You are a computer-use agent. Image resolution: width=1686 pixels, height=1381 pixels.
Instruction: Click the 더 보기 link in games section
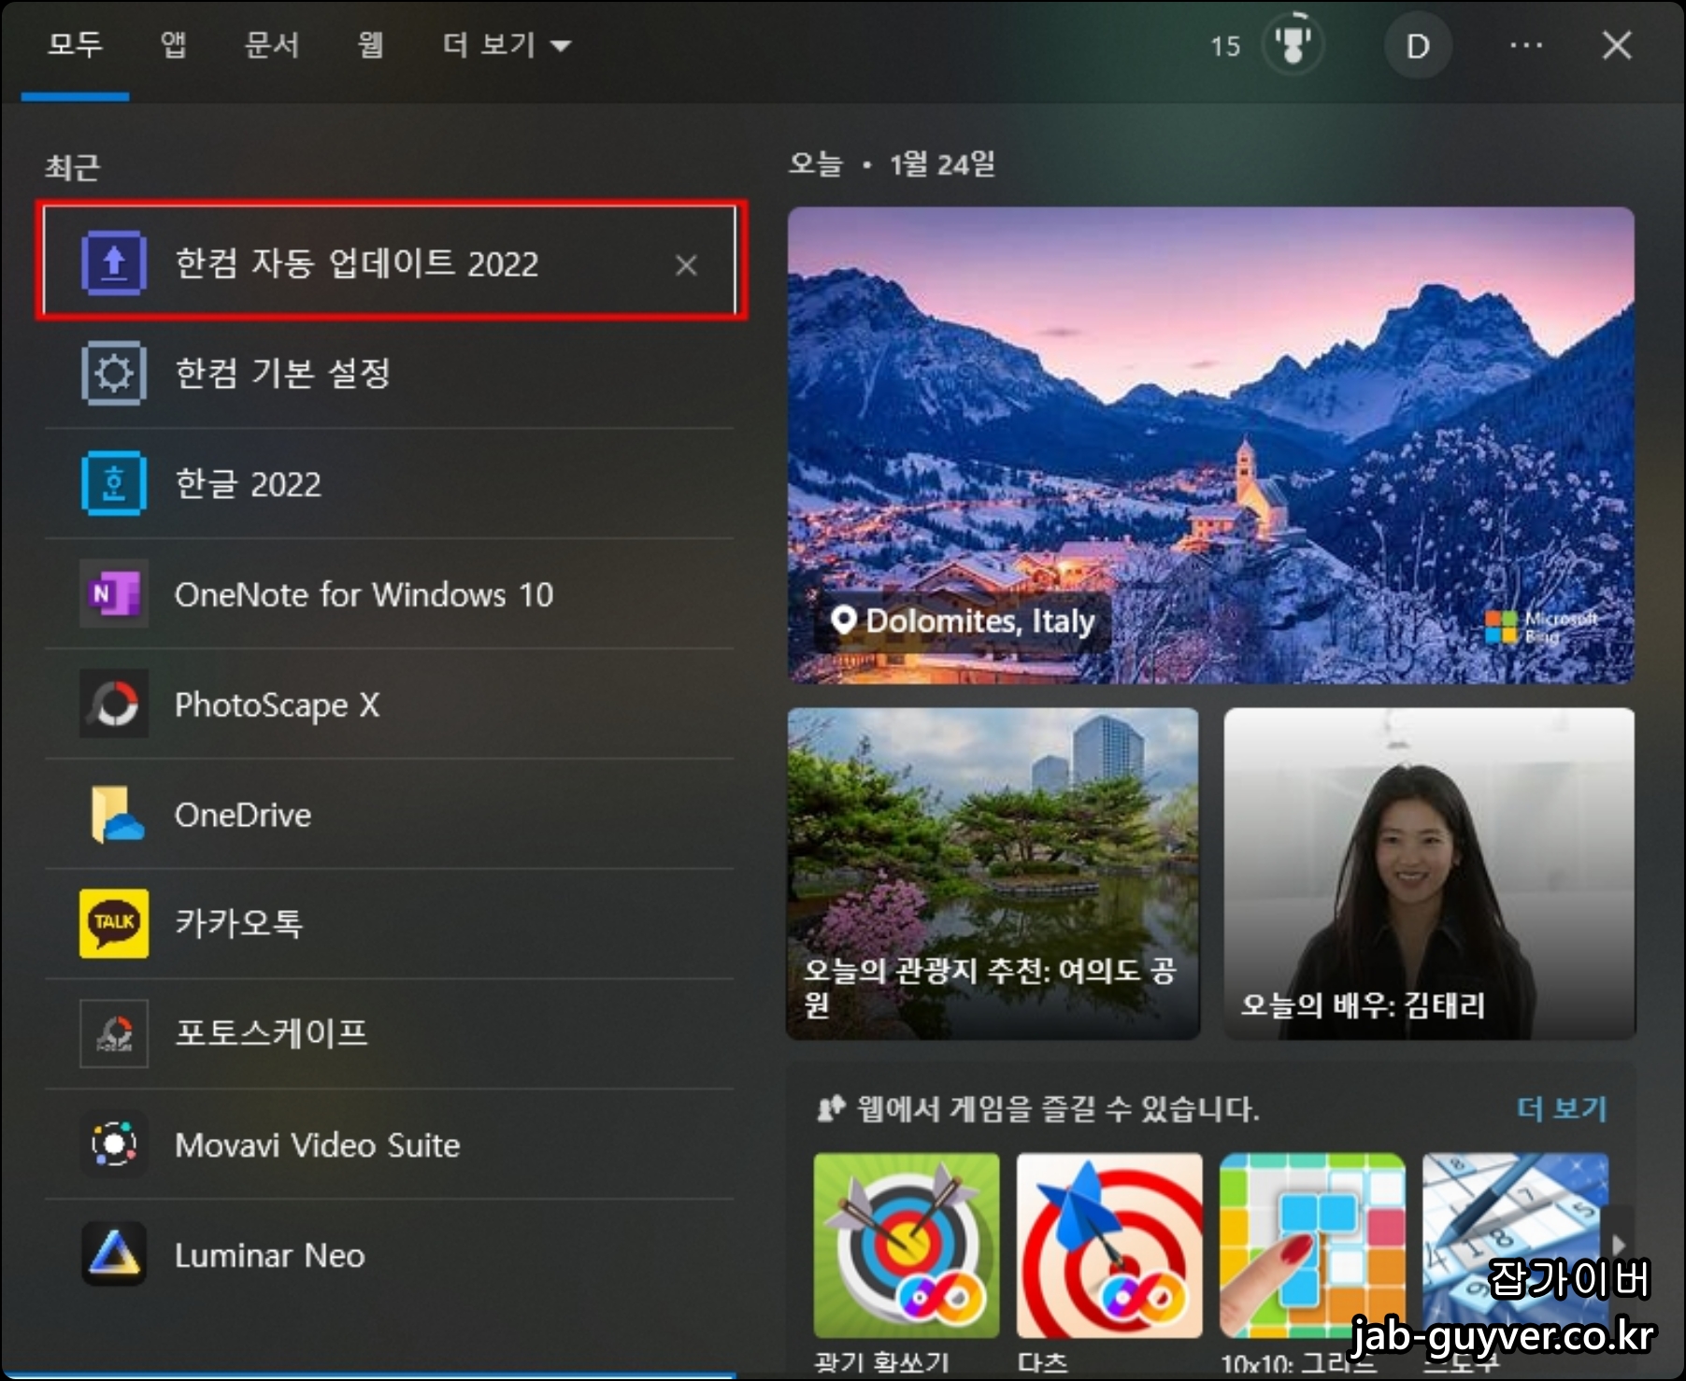coord(1561,1109)
